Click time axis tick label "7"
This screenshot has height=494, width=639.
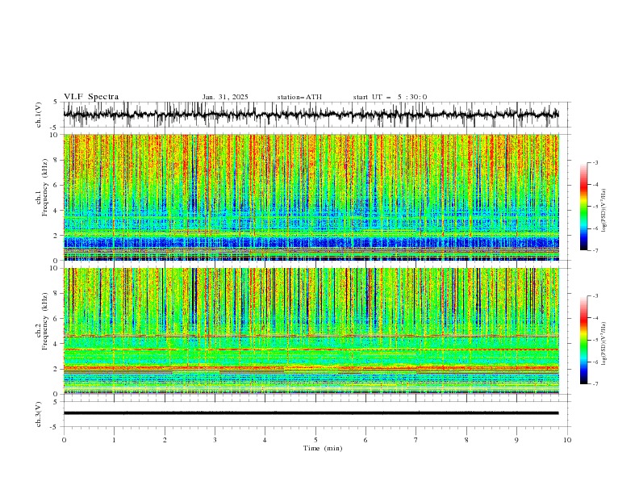(x=416, y=440)
